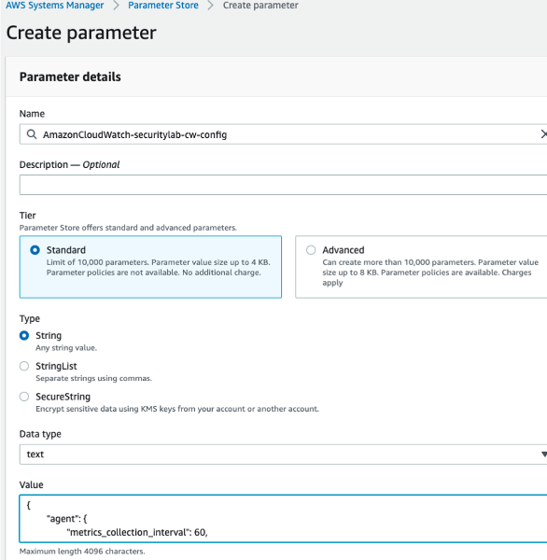Viewport: 547px width, 560px height.
Task: Focus the Name input containing AmazonCloudWatch-securitylab-cw-config
Action: pyautogui.click(x=283, y=134)
